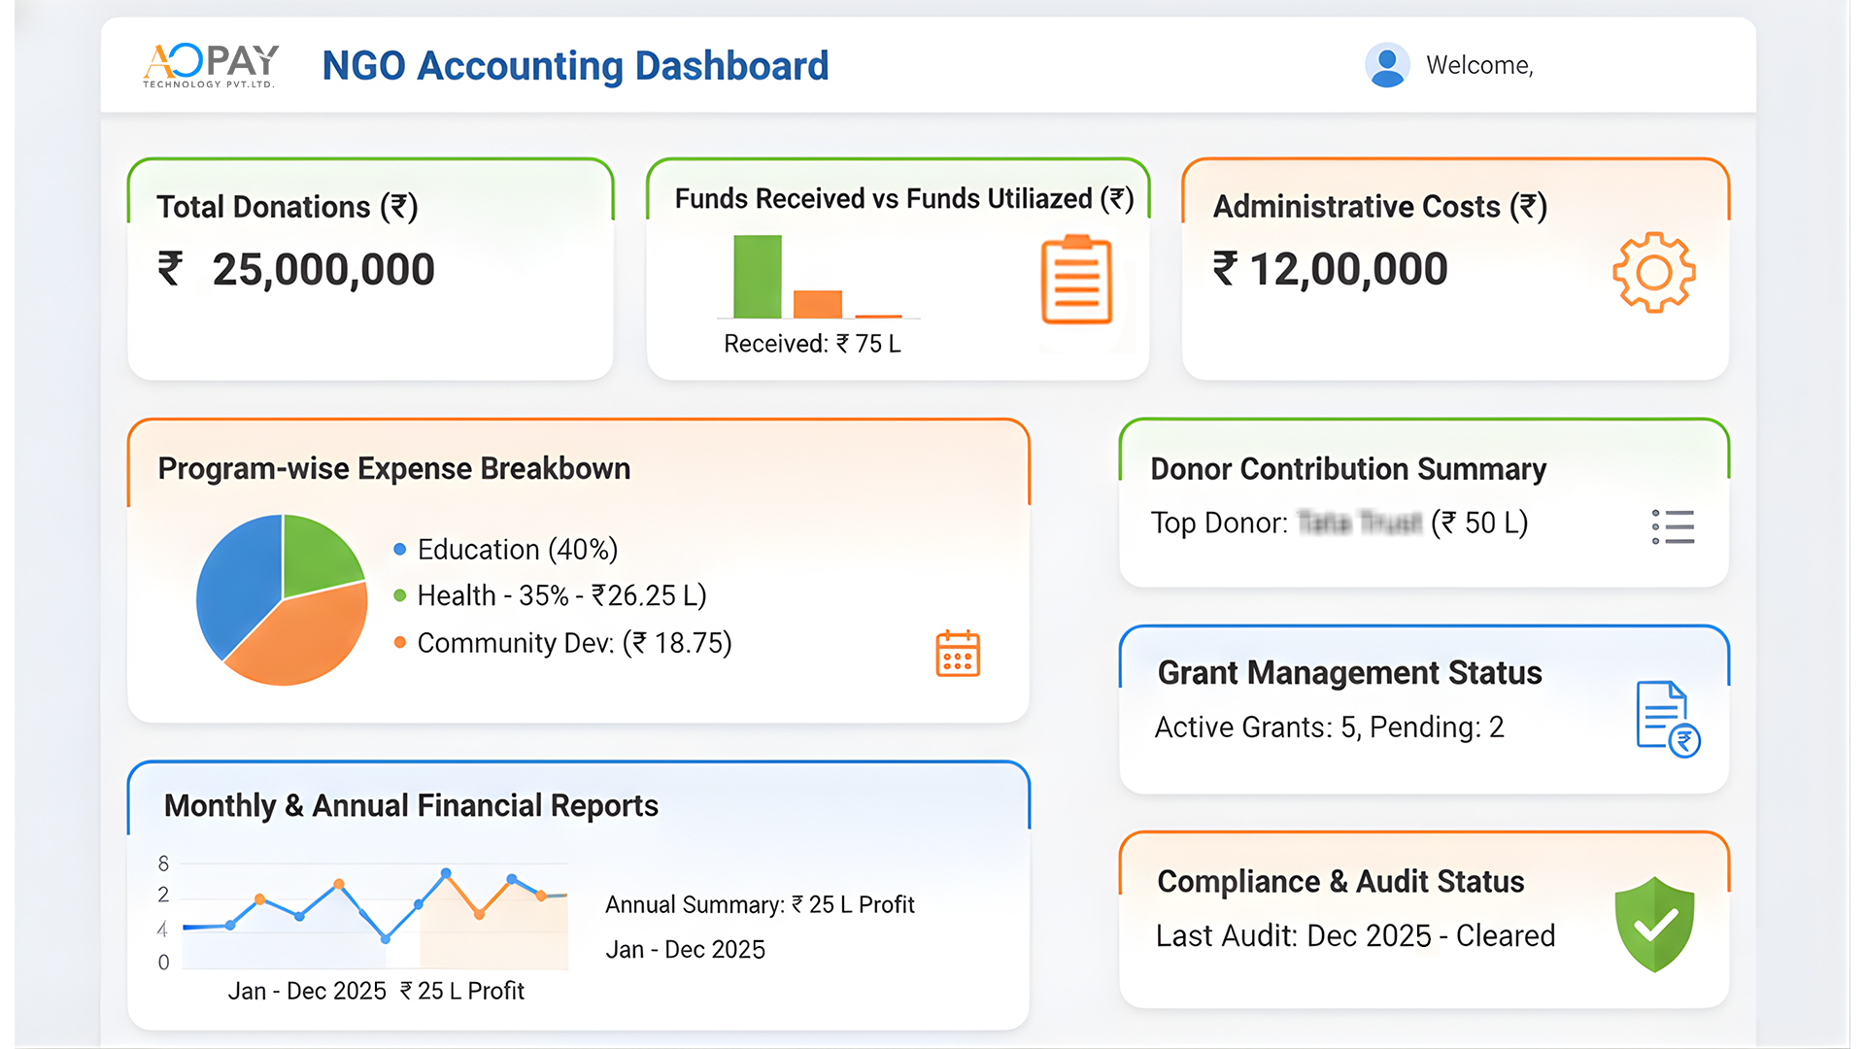This screenshot has width=1865, height=1049.
Task: Select the user avatar next to Welcome
Action: click(1387, 65)
